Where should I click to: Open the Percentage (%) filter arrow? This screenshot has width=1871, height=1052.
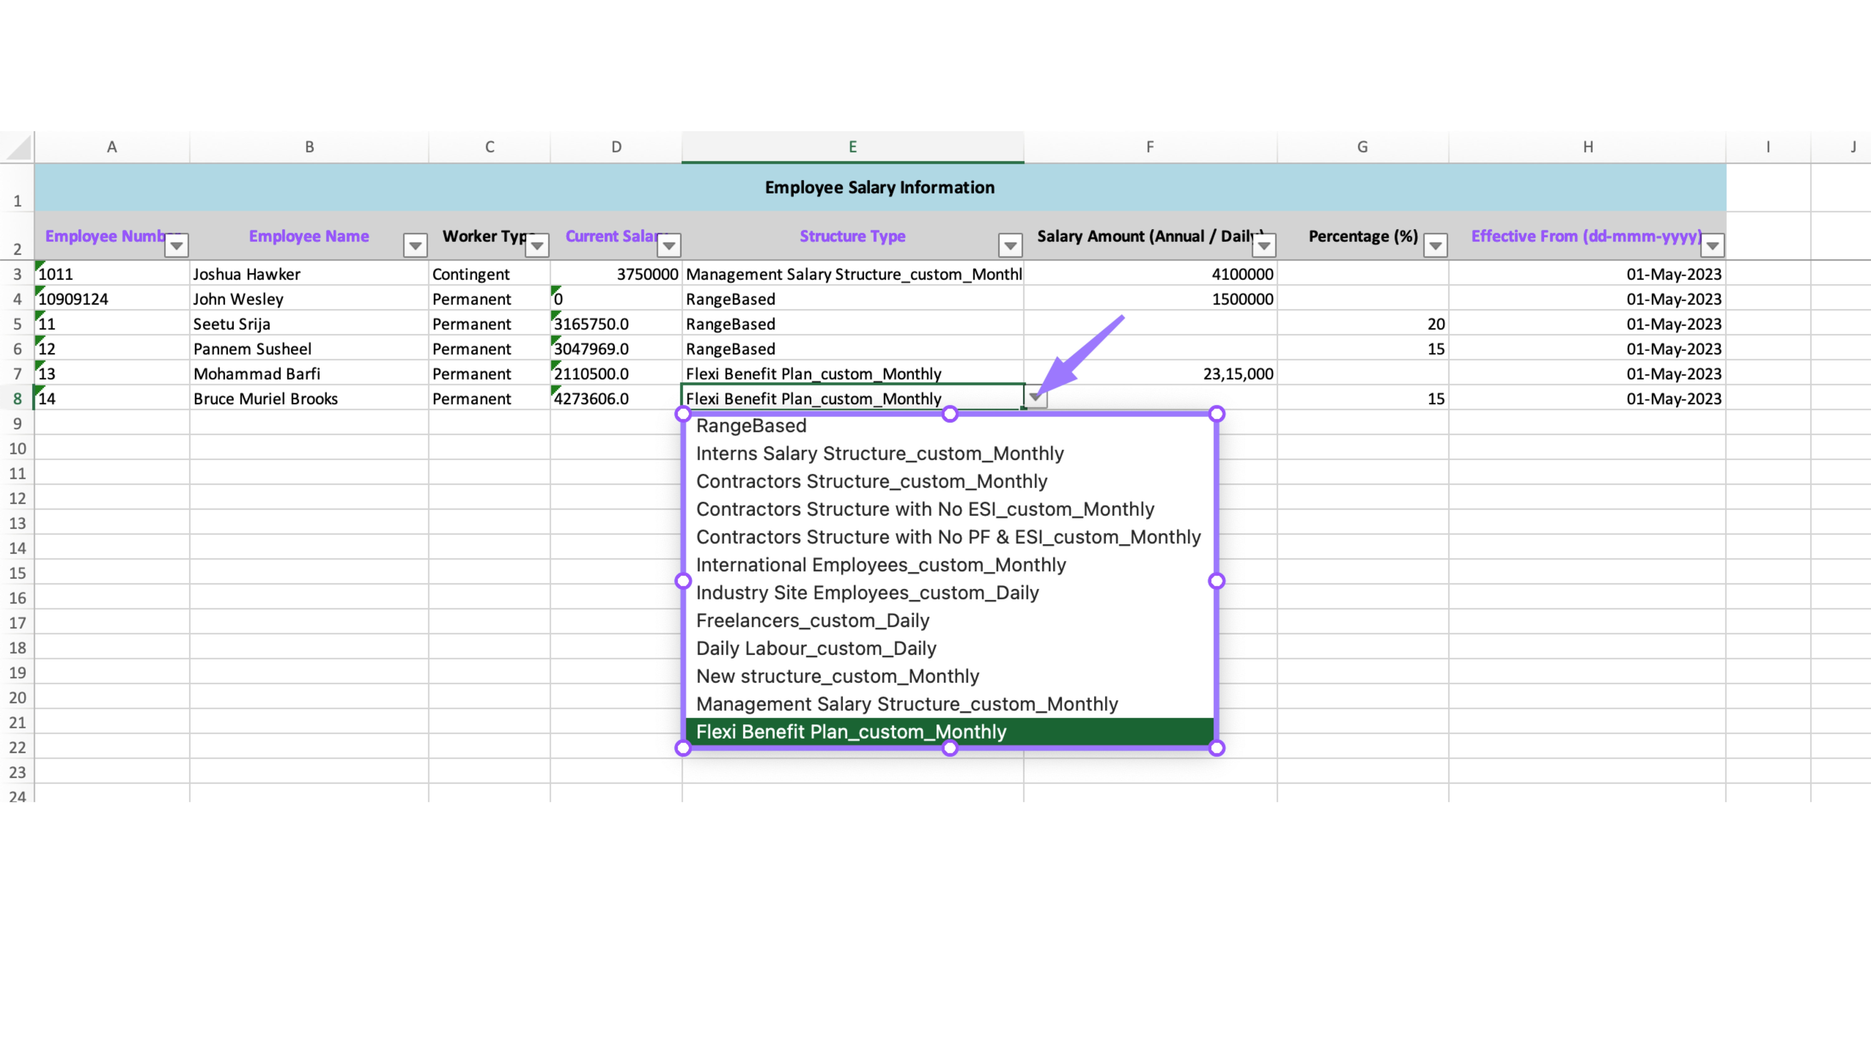1434,245
